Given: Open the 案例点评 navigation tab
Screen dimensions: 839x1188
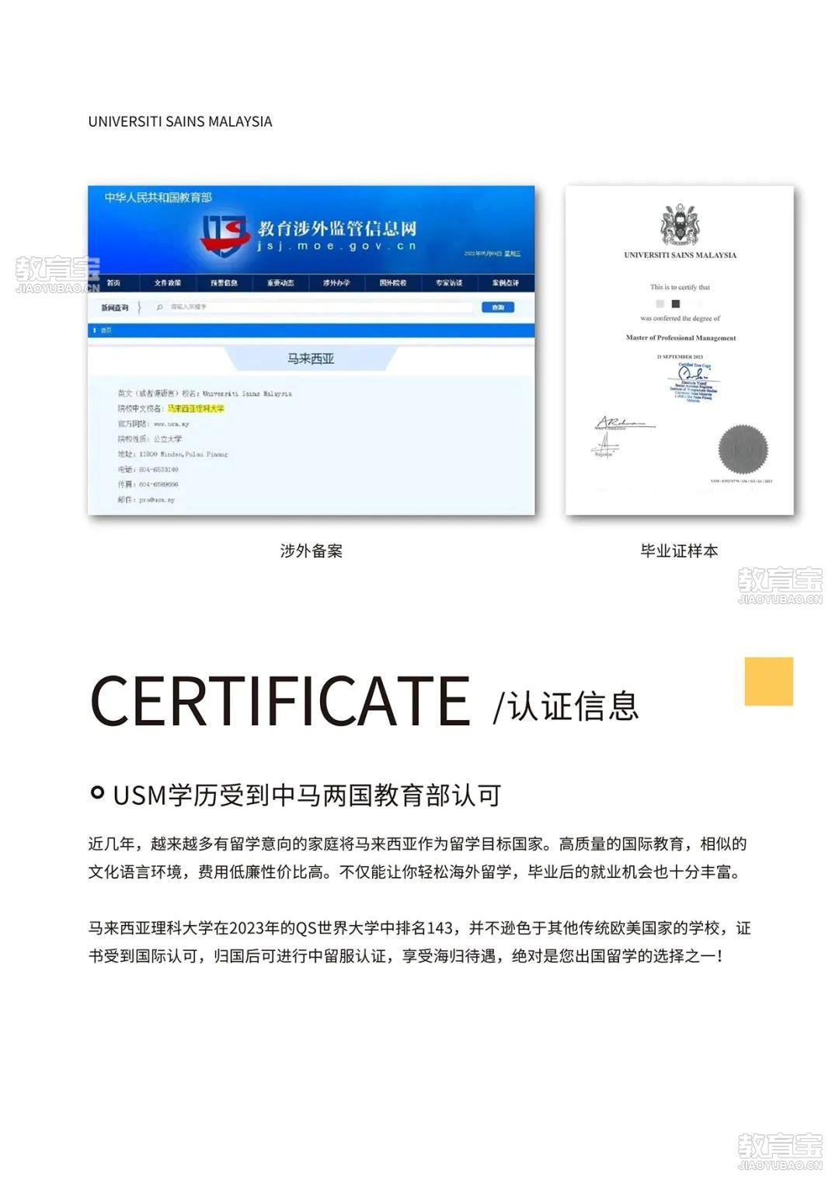Looking at the screenshot, I should click(505, 283).
